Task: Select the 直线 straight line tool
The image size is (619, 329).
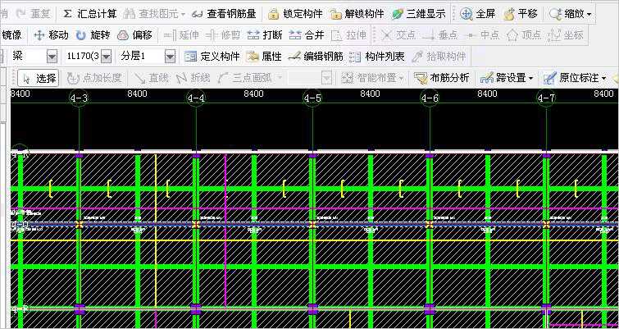Action: pos(151,78)
